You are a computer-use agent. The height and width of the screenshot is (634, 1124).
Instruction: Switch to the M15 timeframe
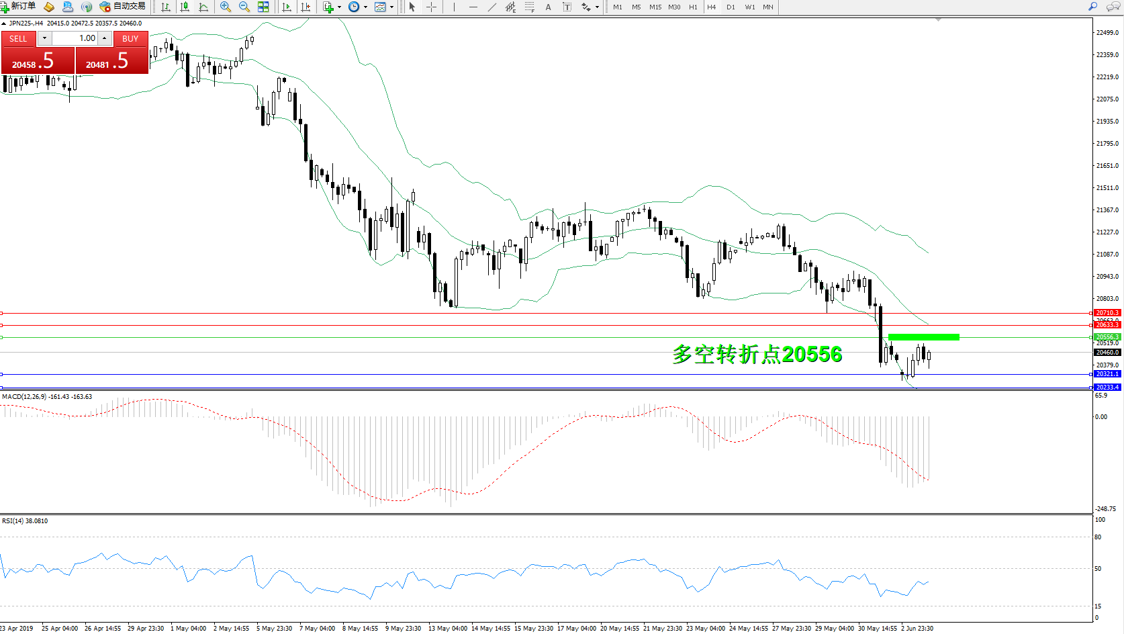tap(655, 7)
